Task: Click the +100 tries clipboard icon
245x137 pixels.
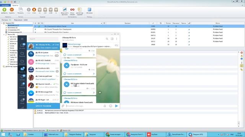Action: 51,10
